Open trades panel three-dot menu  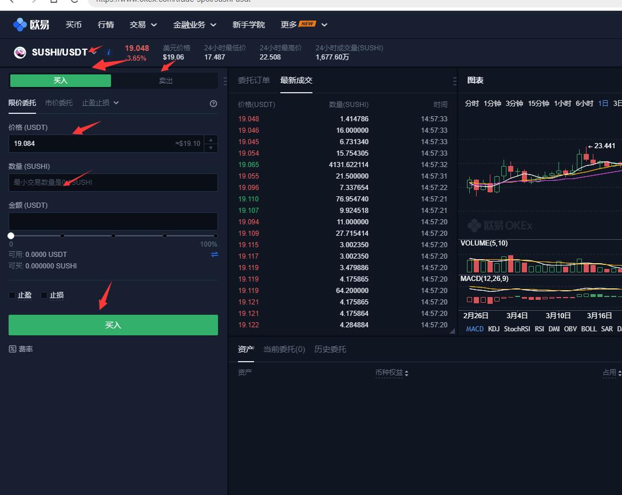tap(454, 81)
